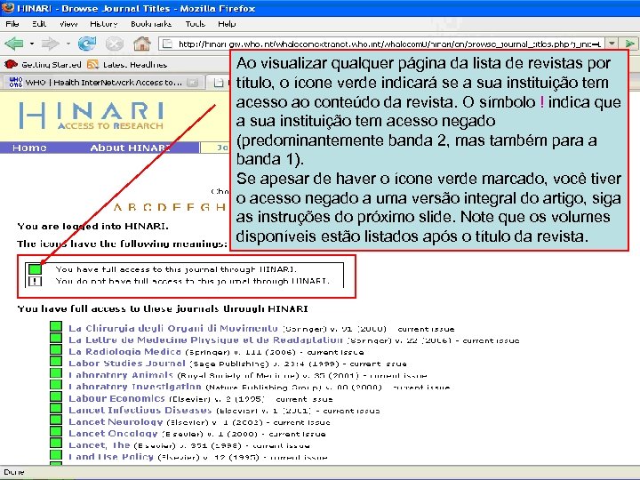The height and width of the screenshot is (480, 640).
Task: Open the Latest Headlines feed bookmark
Action: [x=127, y=65]
